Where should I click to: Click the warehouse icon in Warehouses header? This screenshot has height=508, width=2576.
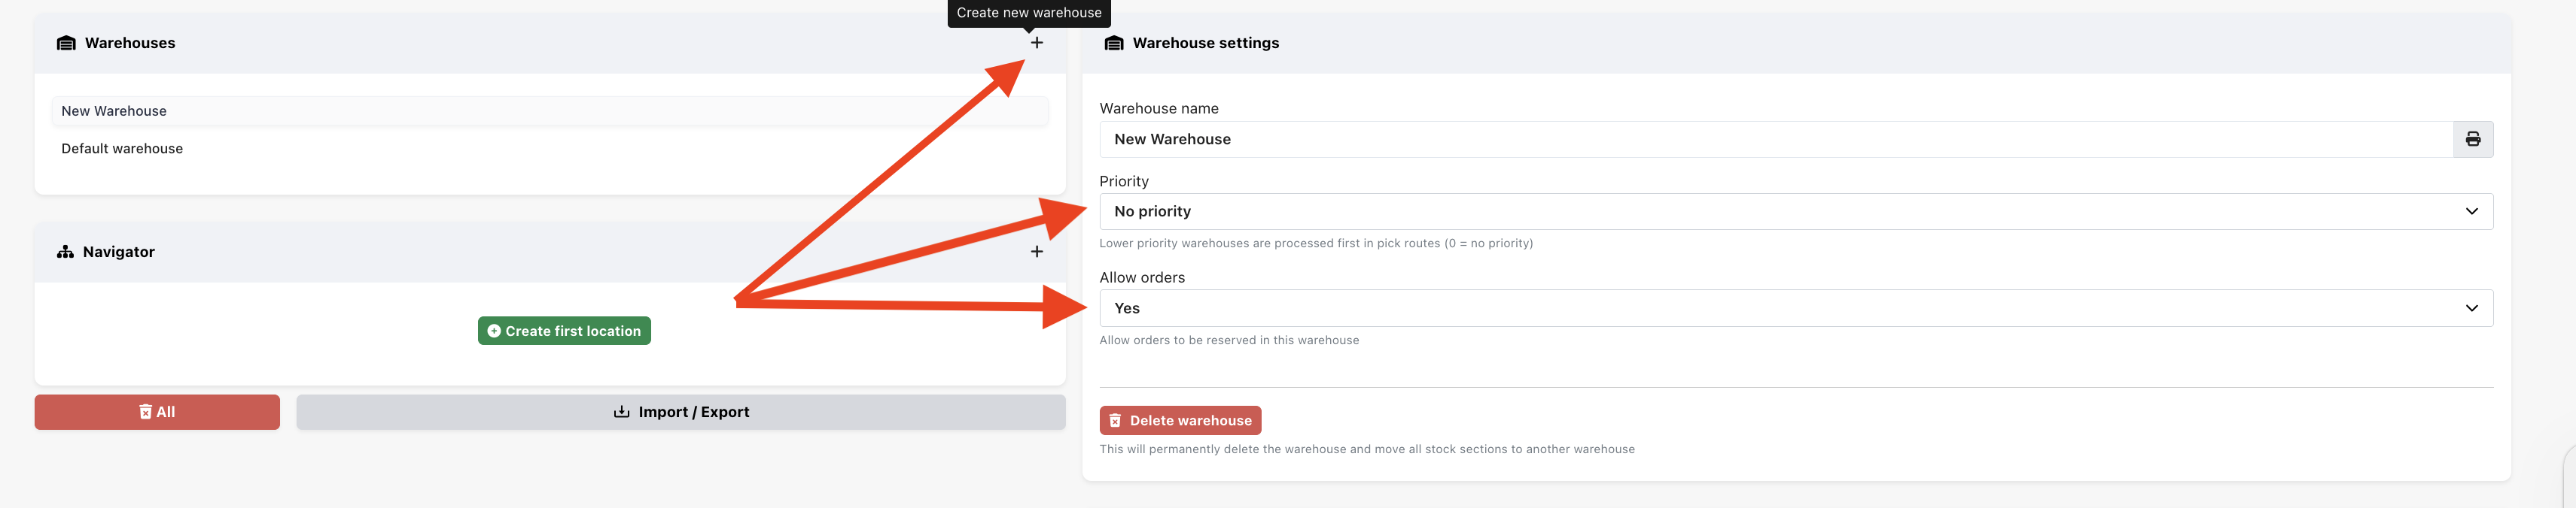coord(66,43)
